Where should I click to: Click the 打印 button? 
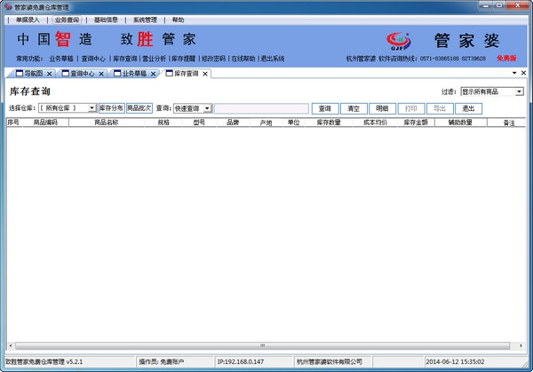coord(411,108)
